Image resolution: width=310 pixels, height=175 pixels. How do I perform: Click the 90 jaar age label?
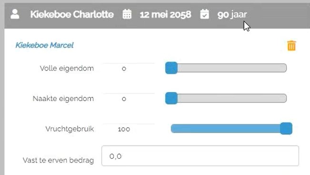[x=232, y=15]
